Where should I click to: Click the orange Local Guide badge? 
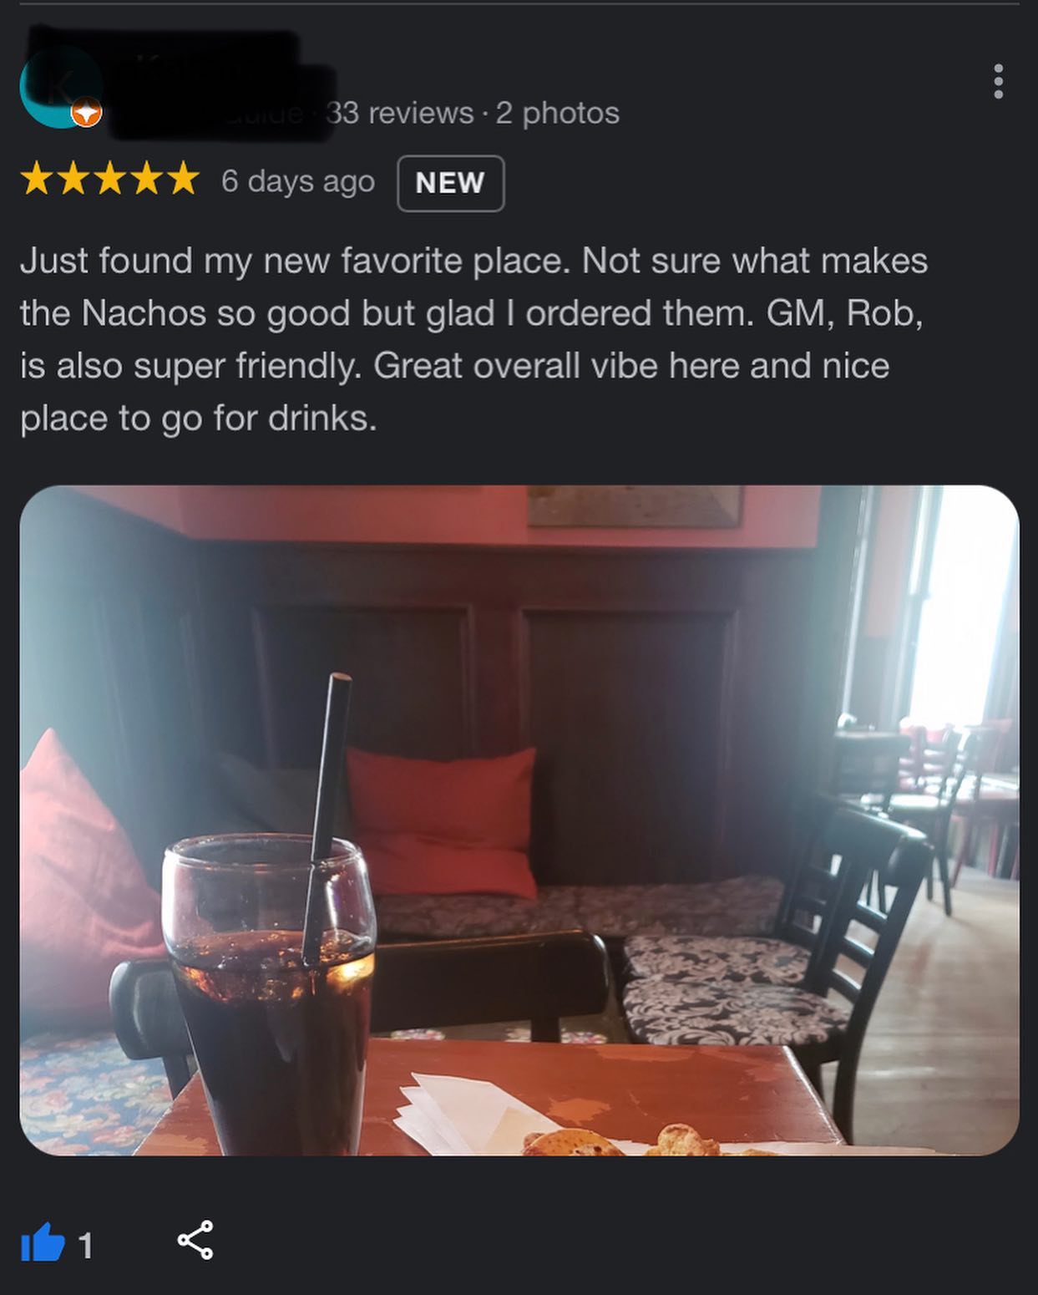(x=86, y=113)
